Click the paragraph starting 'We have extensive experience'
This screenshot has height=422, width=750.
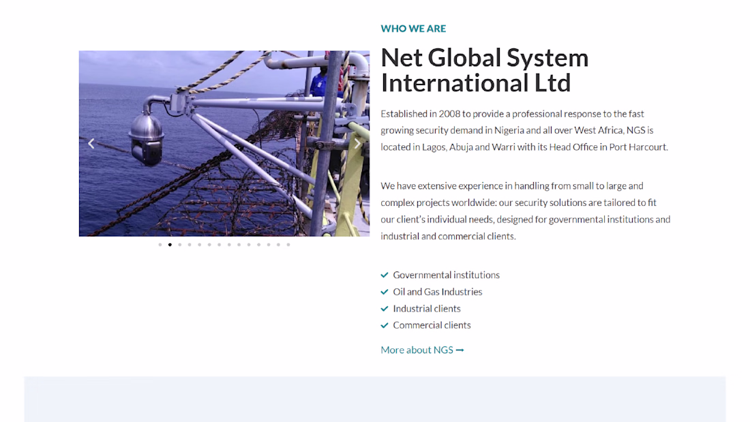[x=526, y=211]
